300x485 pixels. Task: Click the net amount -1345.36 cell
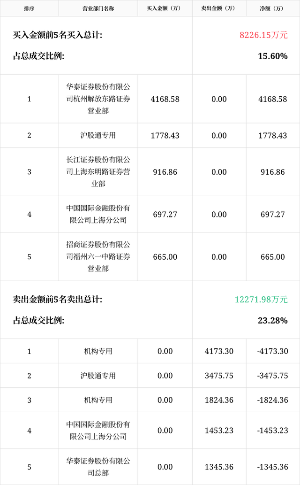(272, 467)
